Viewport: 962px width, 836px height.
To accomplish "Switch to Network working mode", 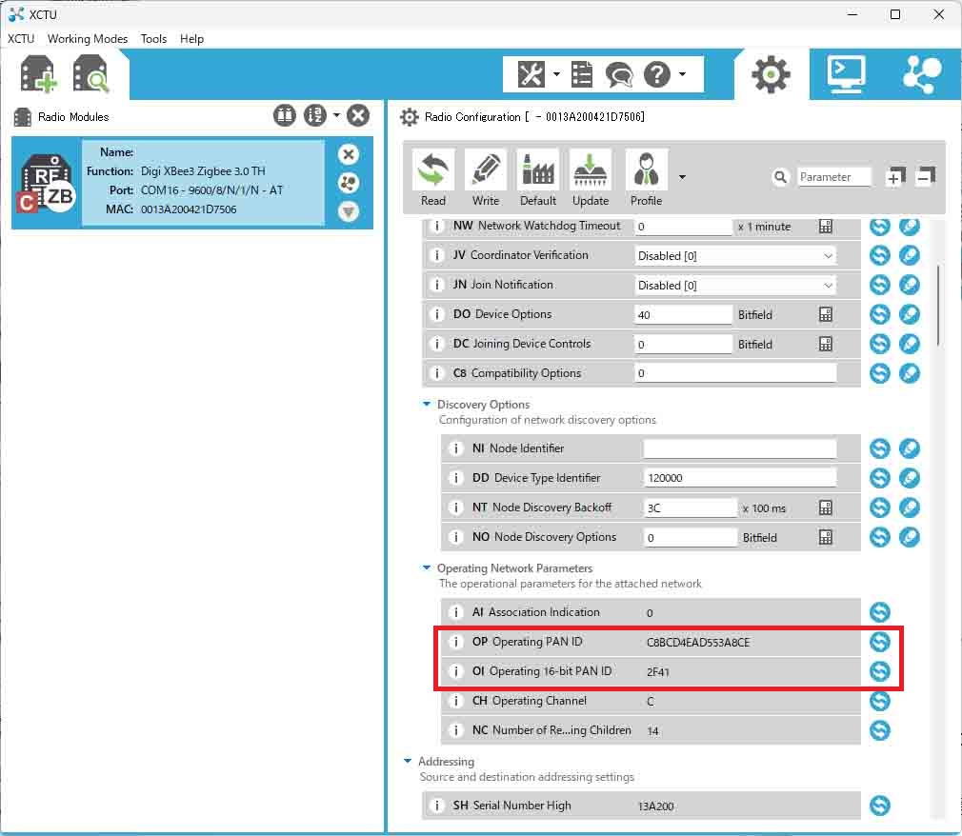I will tap(921, 74).
